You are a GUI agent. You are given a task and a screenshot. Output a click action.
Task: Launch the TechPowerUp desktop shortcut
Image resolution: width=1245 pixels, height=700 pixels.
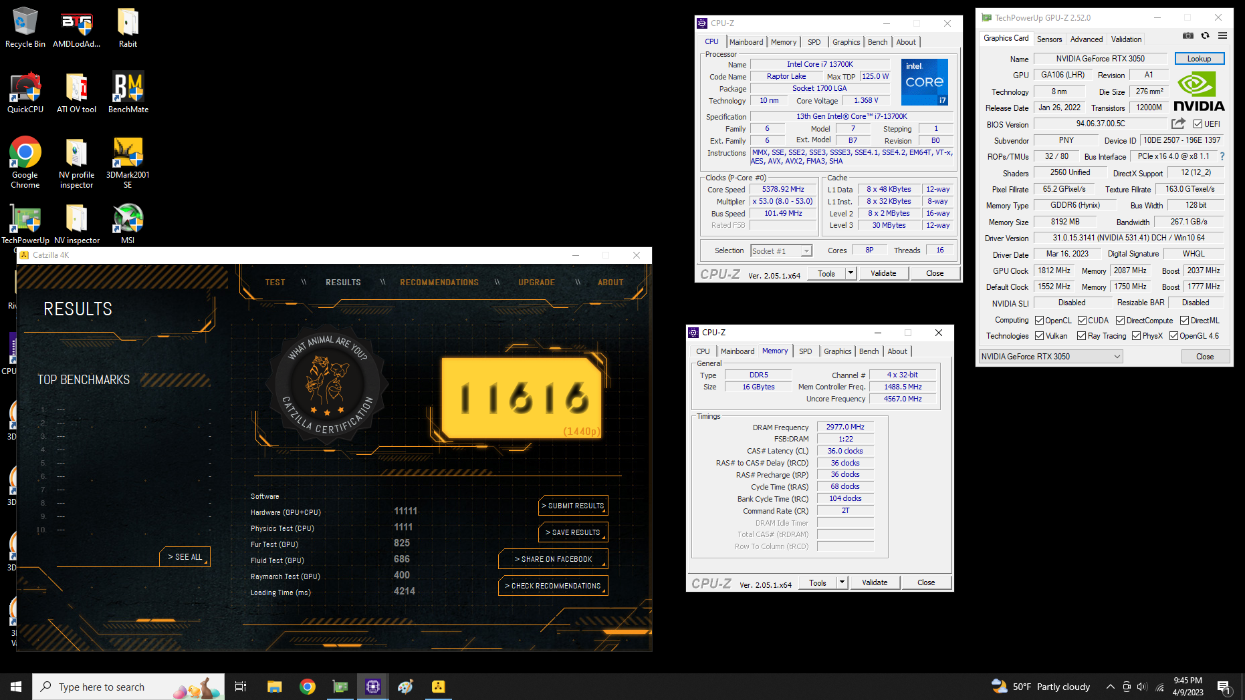point(25,224)
